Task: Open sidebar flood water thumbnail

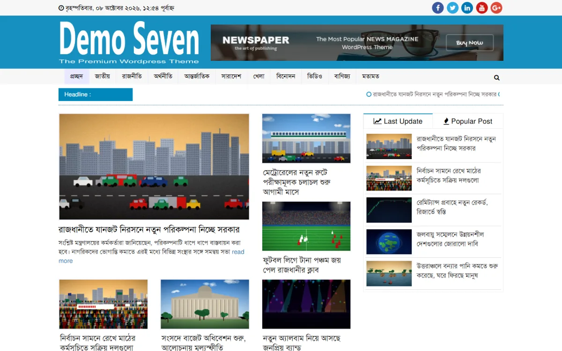Action: [x=389, y=274]
